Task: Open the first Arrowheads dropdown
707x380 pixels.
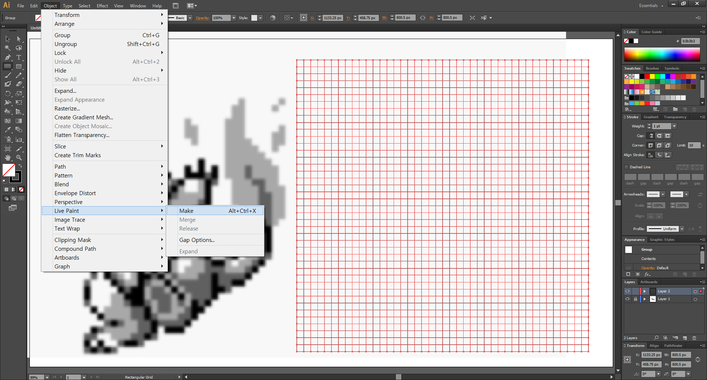Action: pos(663,194)
